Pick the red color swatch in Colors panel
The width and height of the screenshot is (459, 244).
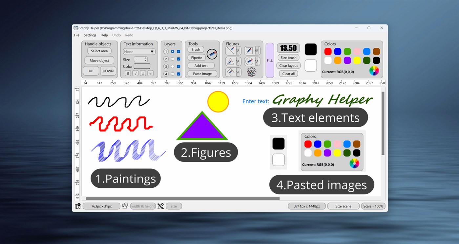pyautogui.click(x=327, y=51)
